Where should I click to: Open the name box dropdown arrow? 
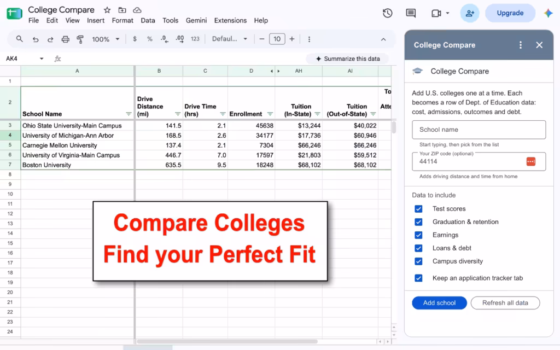[42, 59]
